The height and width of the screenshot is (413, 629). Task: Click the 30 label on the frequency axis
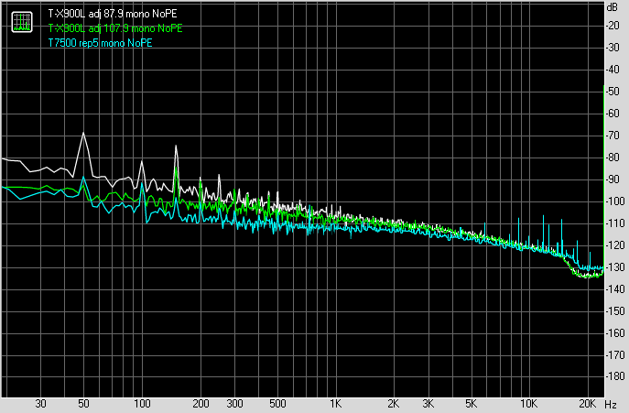[40, 403]
